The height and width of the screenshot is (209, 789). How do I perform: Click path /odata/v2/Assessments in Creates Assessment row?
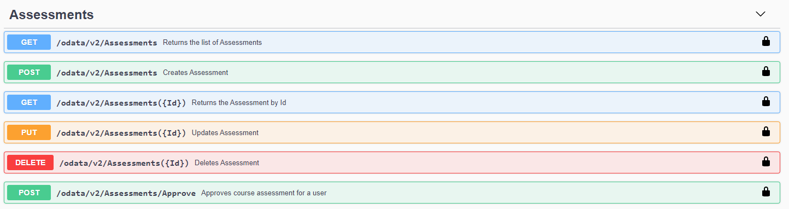(x=107, y=72)
